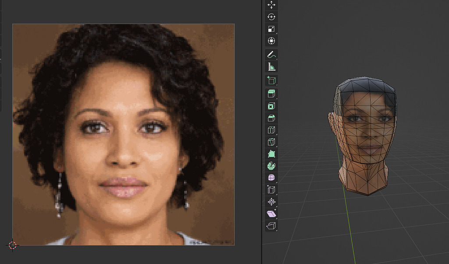This screenshot has width=449, height=264.
Task: Select the Move tool
Action: pyautogui.click(x=271, y=5)
